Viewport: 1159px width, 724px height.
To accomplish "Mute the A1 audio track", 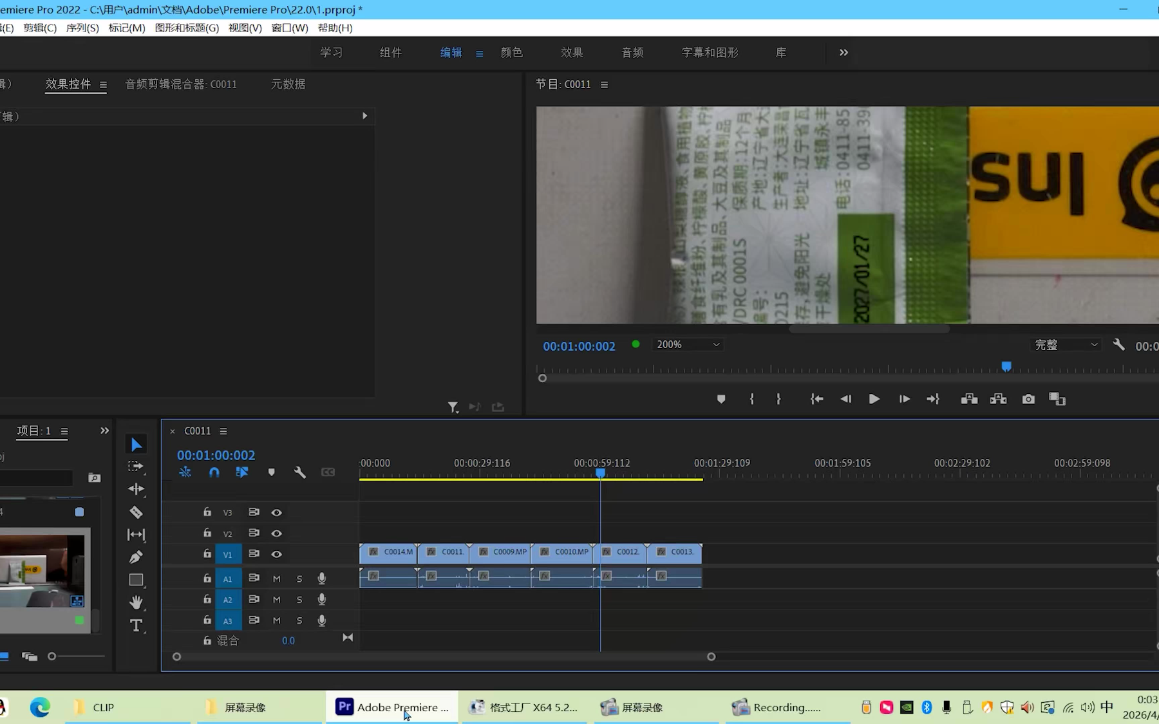I will 276,579.
